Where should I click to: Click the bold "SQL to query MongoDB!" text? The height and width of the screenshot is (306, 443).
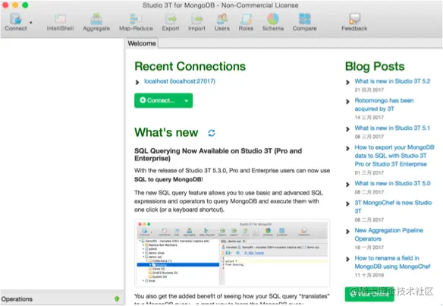pyautogui.click(x=168, y=179)
